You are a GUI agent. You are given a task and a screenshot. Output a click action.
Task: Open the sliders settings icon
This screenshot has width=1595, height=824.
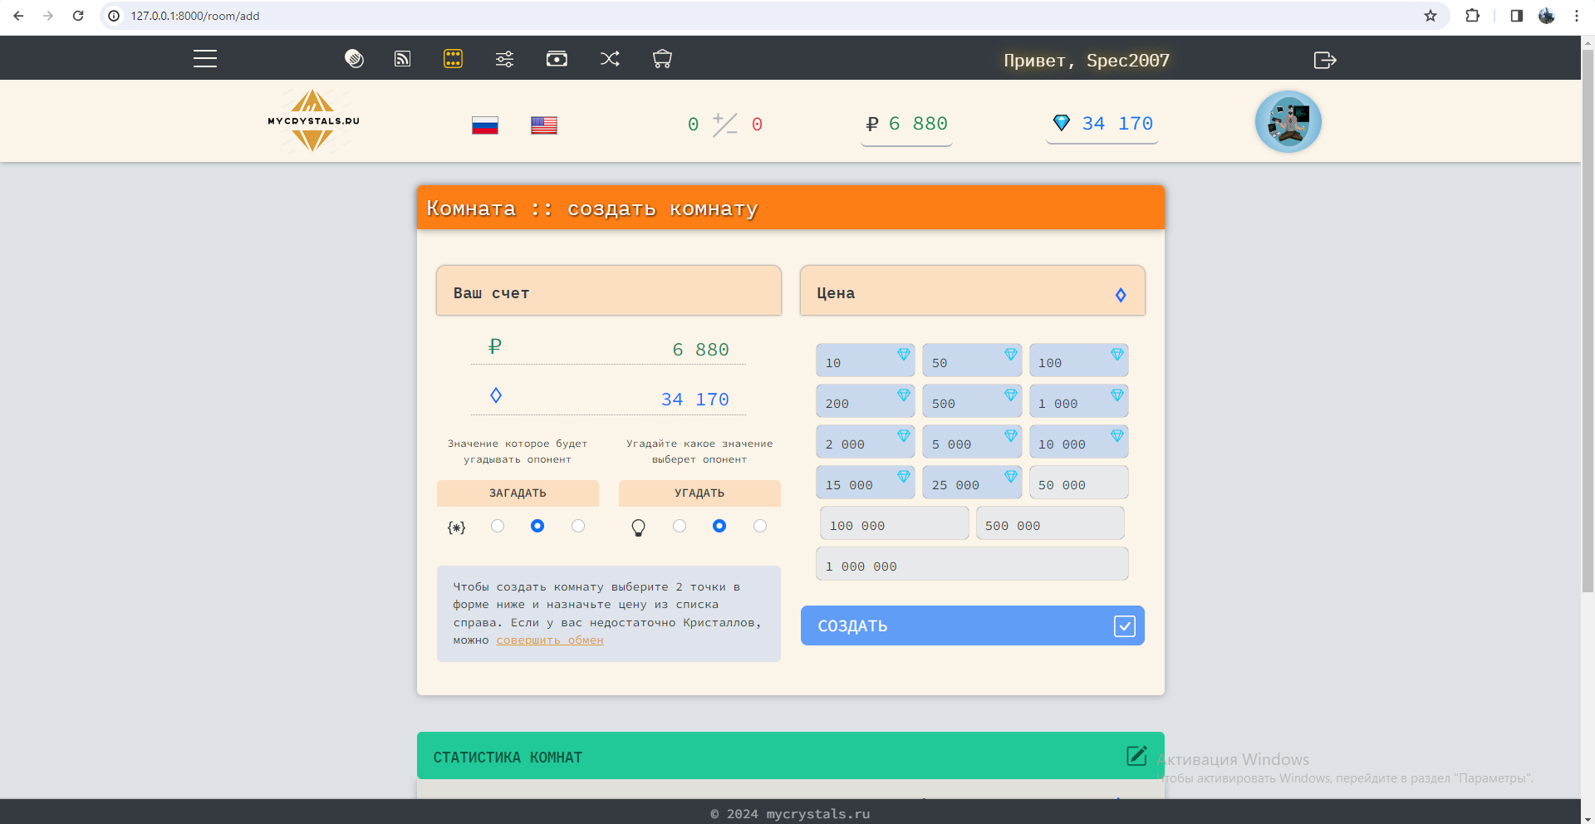(x=504, y=59)
